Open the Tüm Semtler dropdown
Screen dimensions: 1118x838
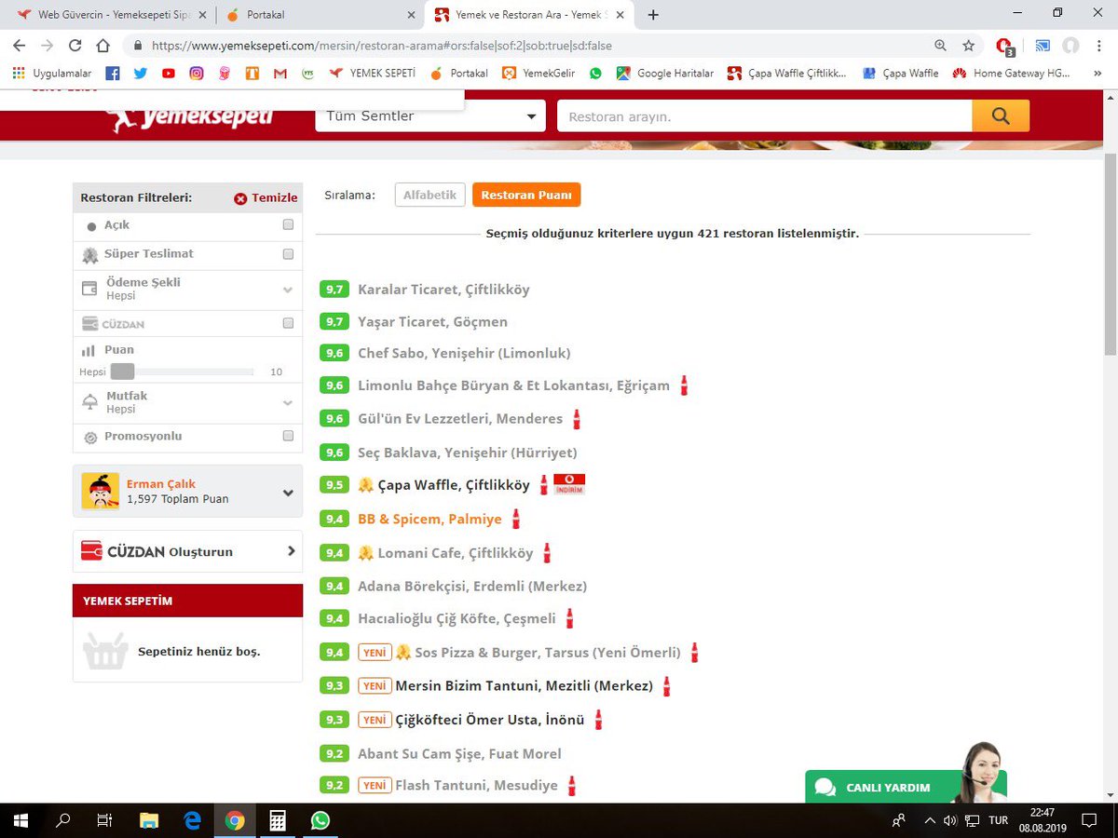430,116
